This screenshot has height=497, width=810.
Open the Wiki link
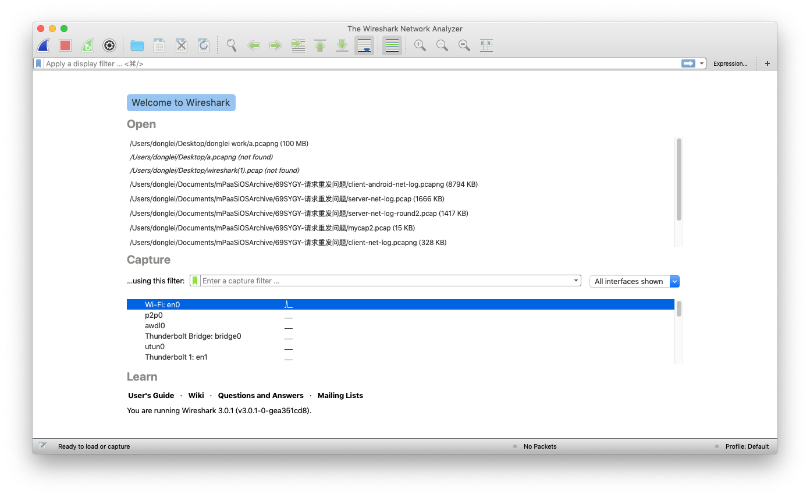point(196,395)
